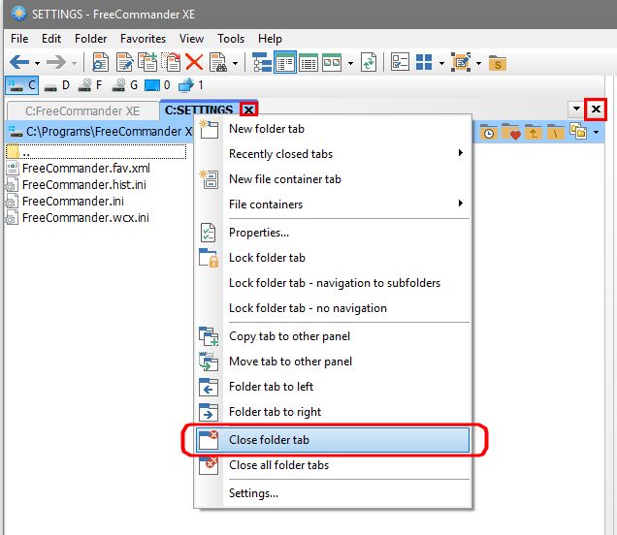Screen dimensions: 617x535
Task: Open the view mode dropdown arrow
Action: 350,63
